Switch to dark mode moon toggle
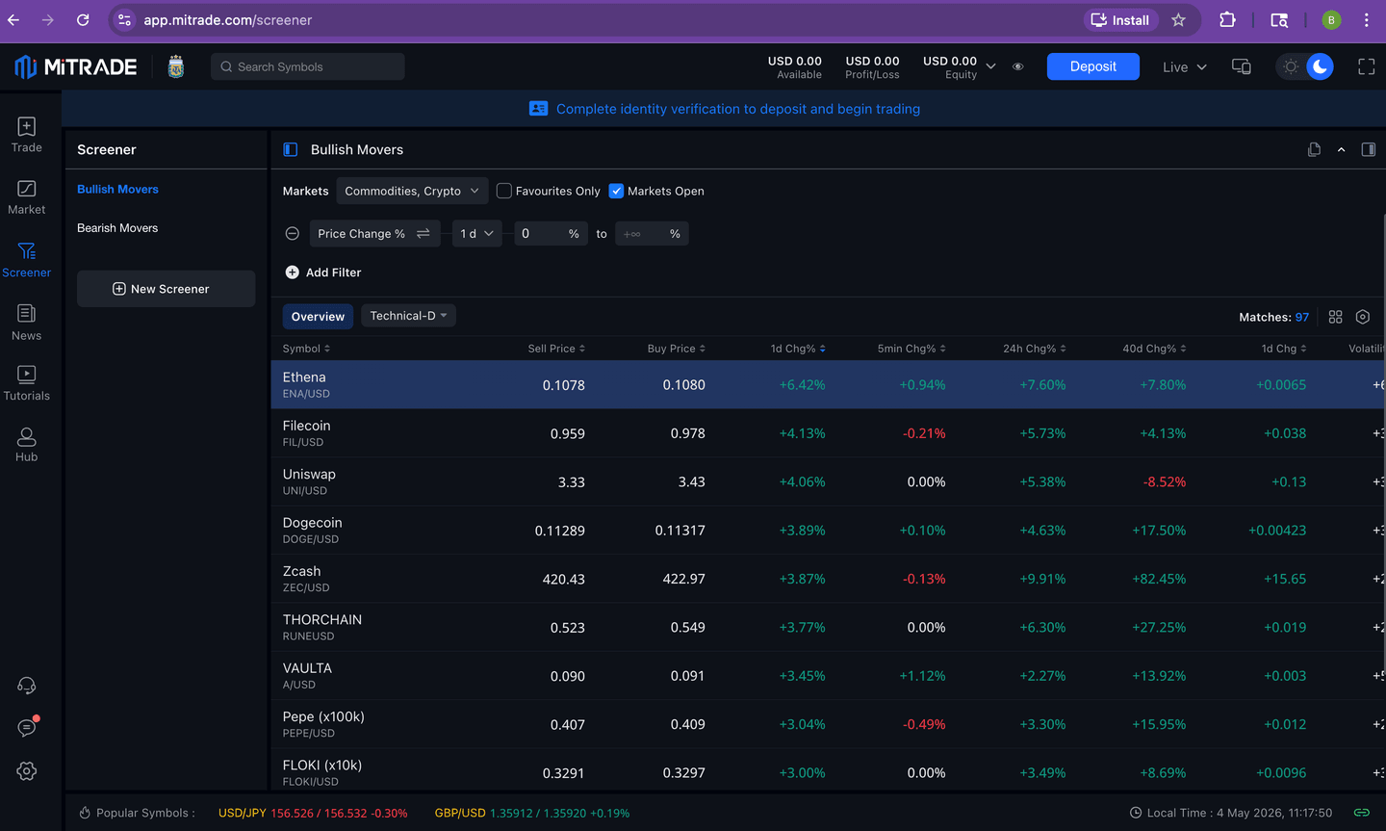 [1321, 66]
